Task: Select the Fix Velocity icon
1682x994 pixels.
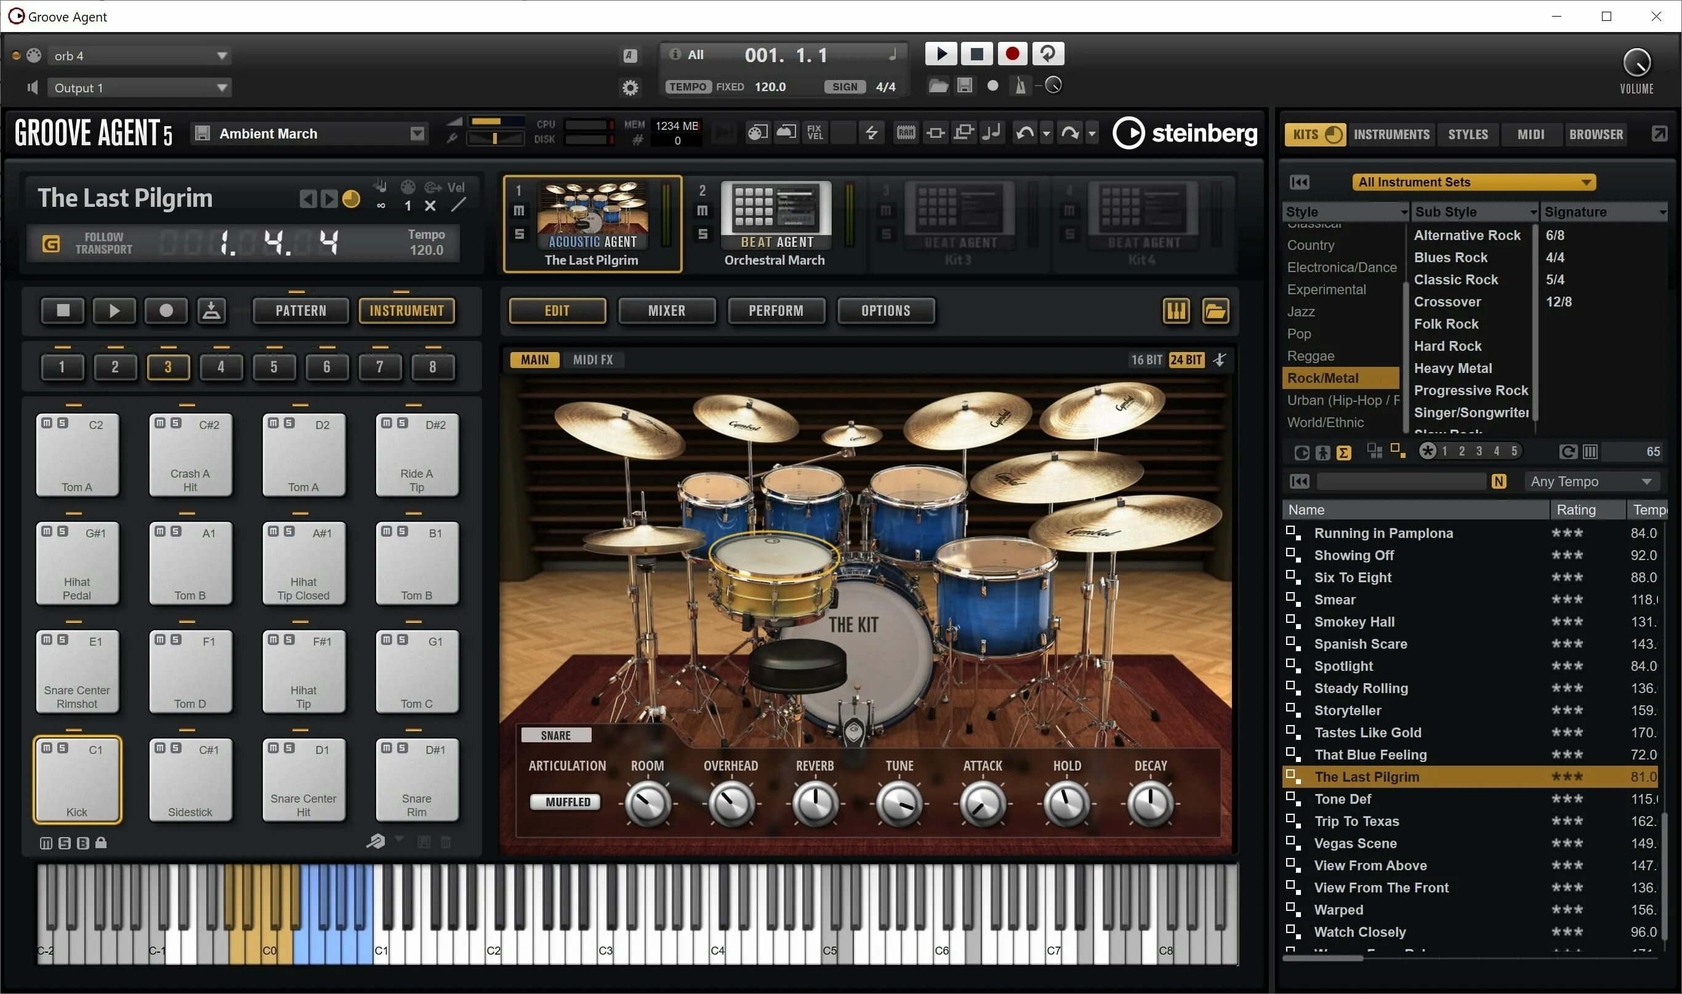Action: [x=815, y=132]
